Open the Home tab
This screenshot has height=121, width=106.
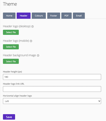click(x=9, y=16)
